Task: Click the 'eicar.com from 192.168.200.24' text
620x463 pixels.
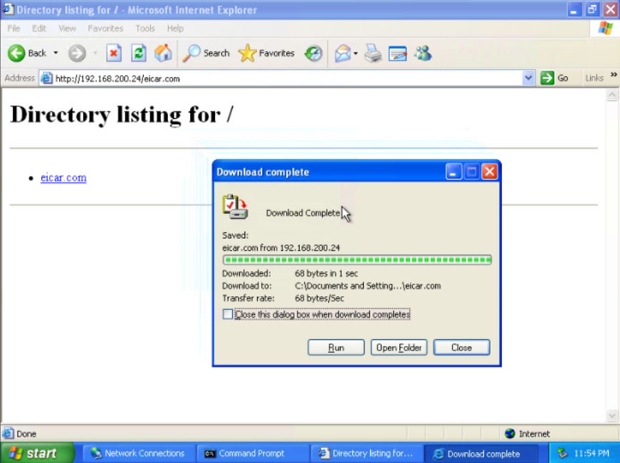Action: click(x=281, y=248)
